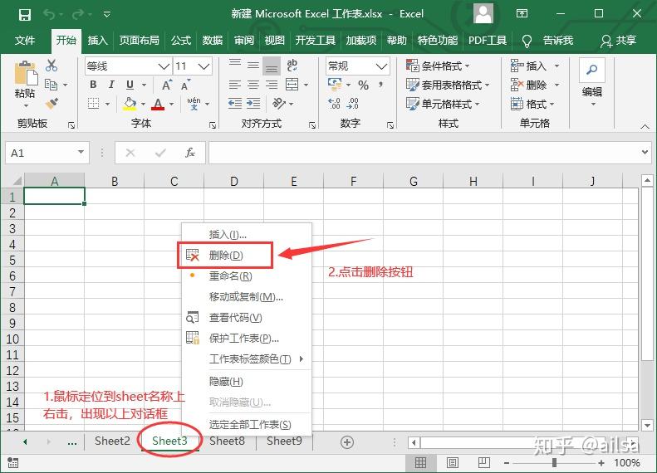Click the Fill Color bucket icon
657x473 pixels.
tap(130, 104)
